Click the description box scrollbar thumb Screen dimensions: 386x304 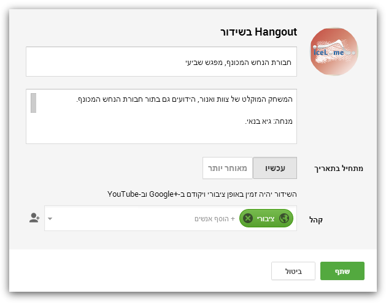tap(34, 103)
